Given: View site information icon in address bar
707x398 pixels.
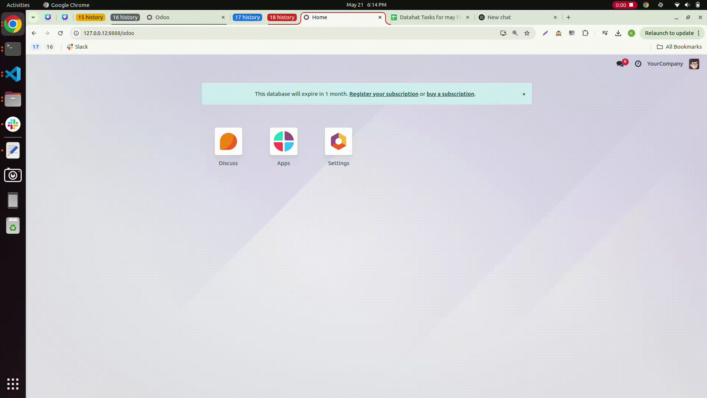Looking at the screenshot, I should [76, 33].
